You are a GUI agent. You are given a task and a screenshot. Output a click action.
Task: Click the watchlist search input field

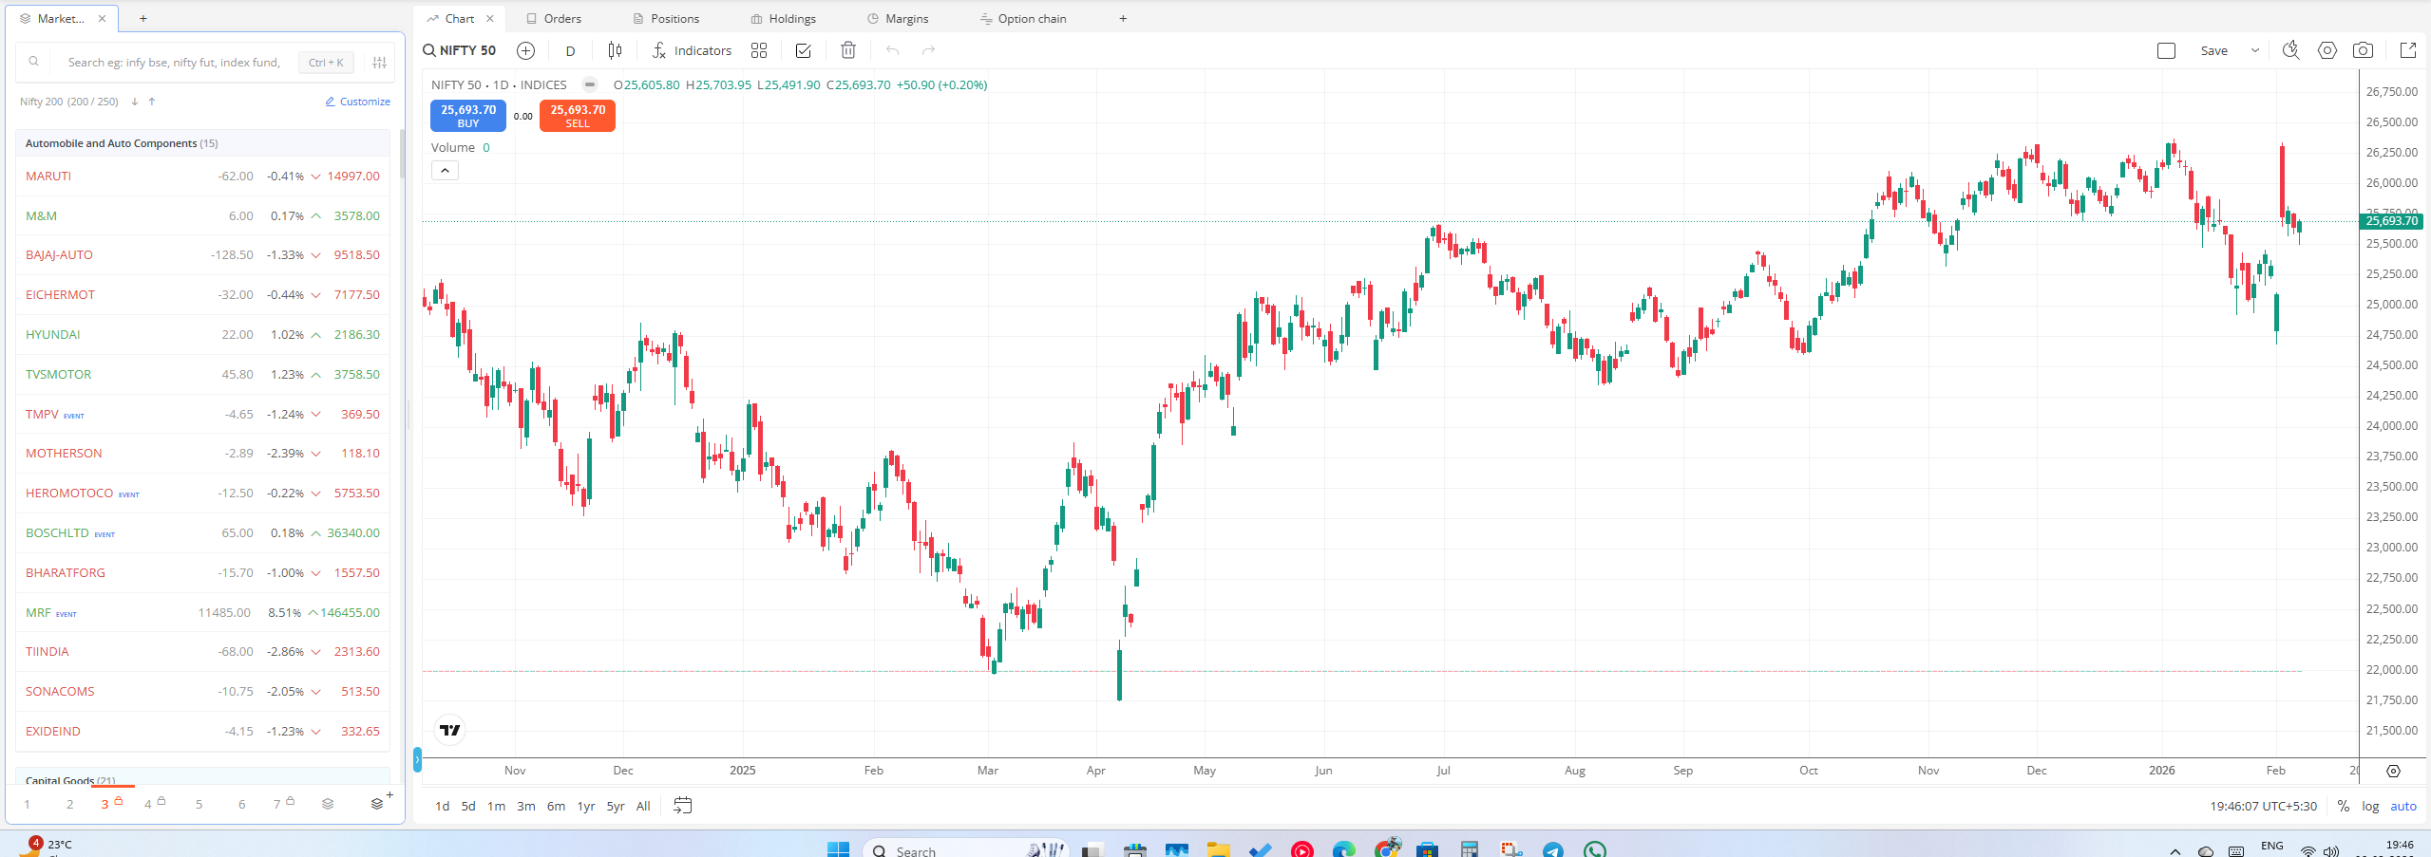coord(174,63)
